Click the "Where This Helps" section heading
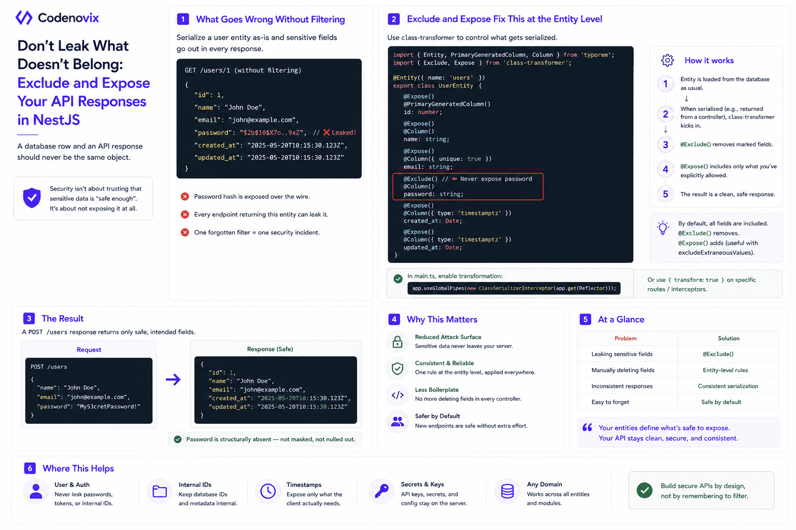The image size is (796, 530). point(78,468)
